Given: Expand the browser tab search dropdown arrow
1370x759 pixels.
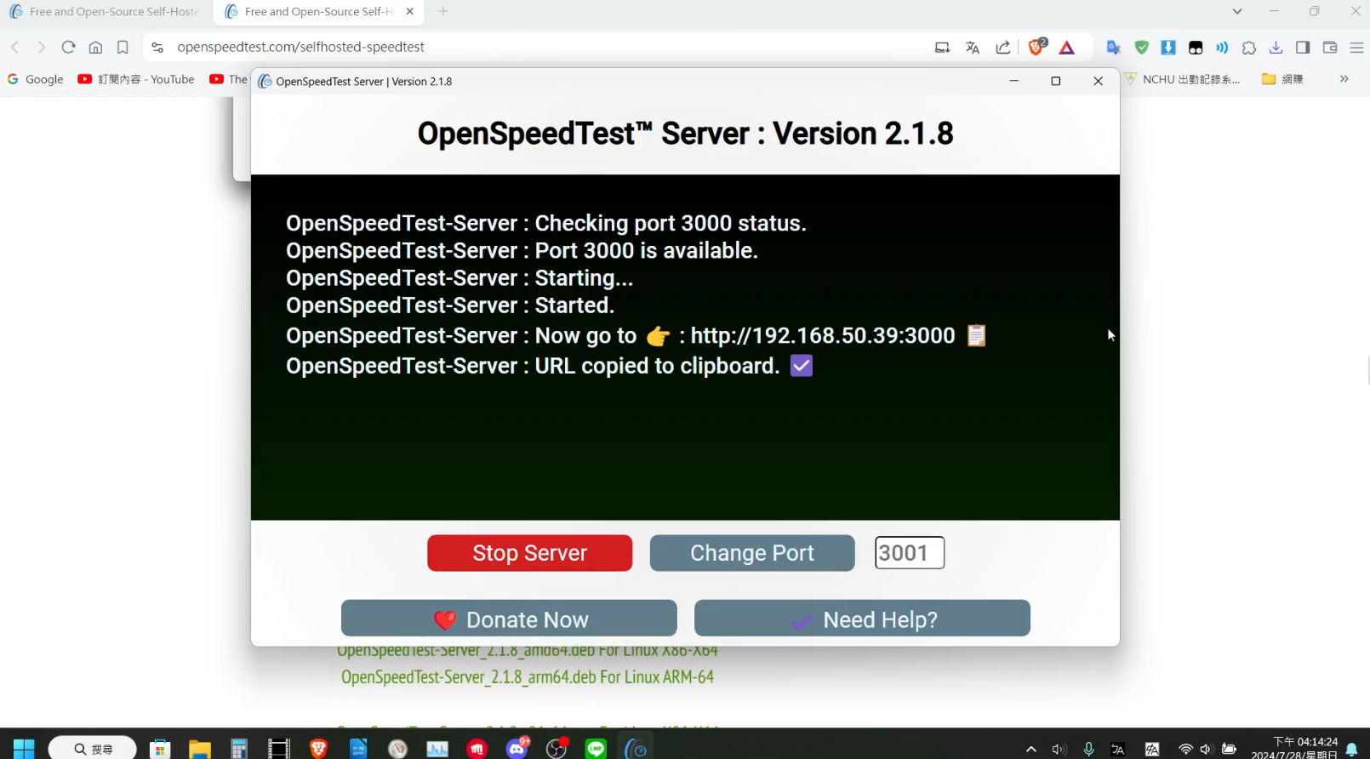Looking at the screenshot, I should click(x=1237, y=12).
